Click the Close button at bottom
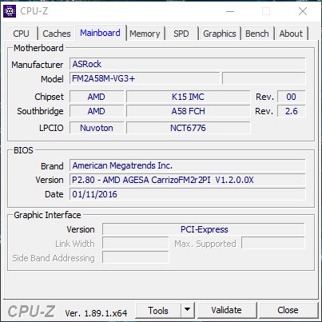322x322 pixels. (x=288, y=310)
